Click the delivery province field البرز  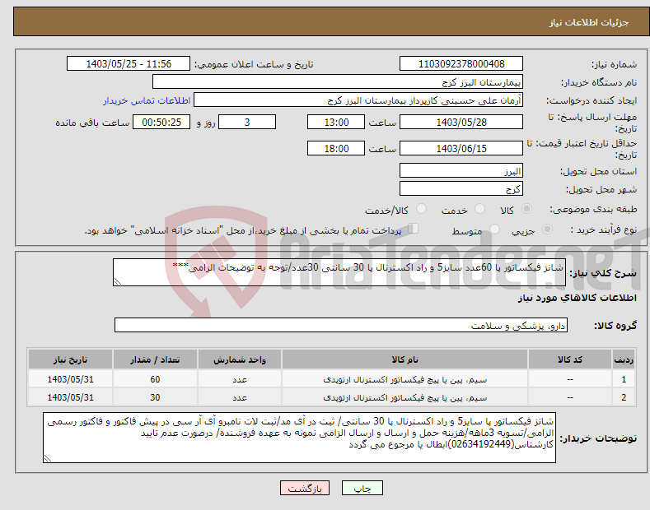pos(461,170)
